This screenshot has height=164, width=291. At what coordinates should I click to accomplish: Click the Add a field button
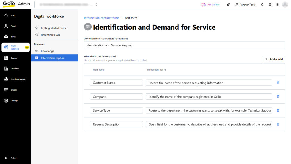(x=274, y=59)
